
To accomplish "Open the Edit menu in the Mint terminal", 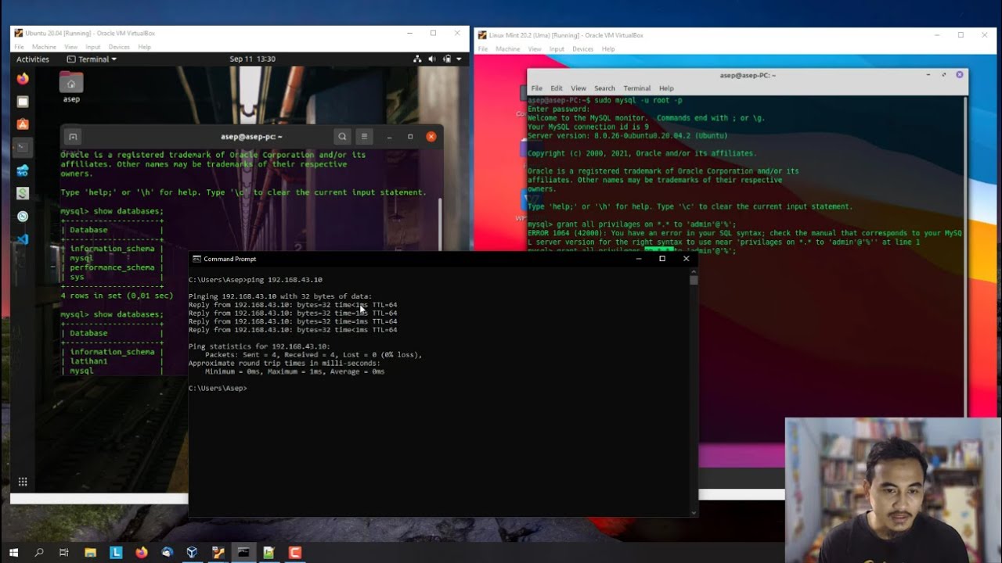I will pos(557,88).
